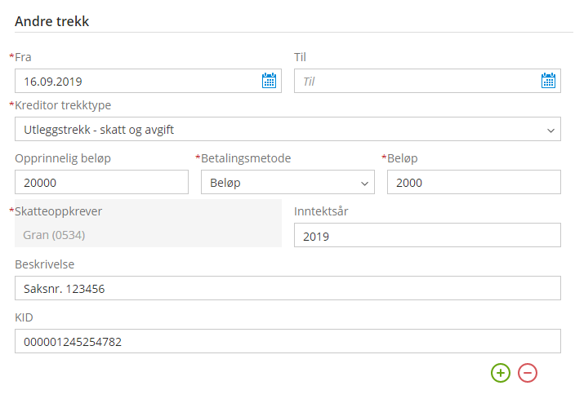
Task: Expand the Betalingsmetode dropdown showing Beløp
Action: (287, 182)
